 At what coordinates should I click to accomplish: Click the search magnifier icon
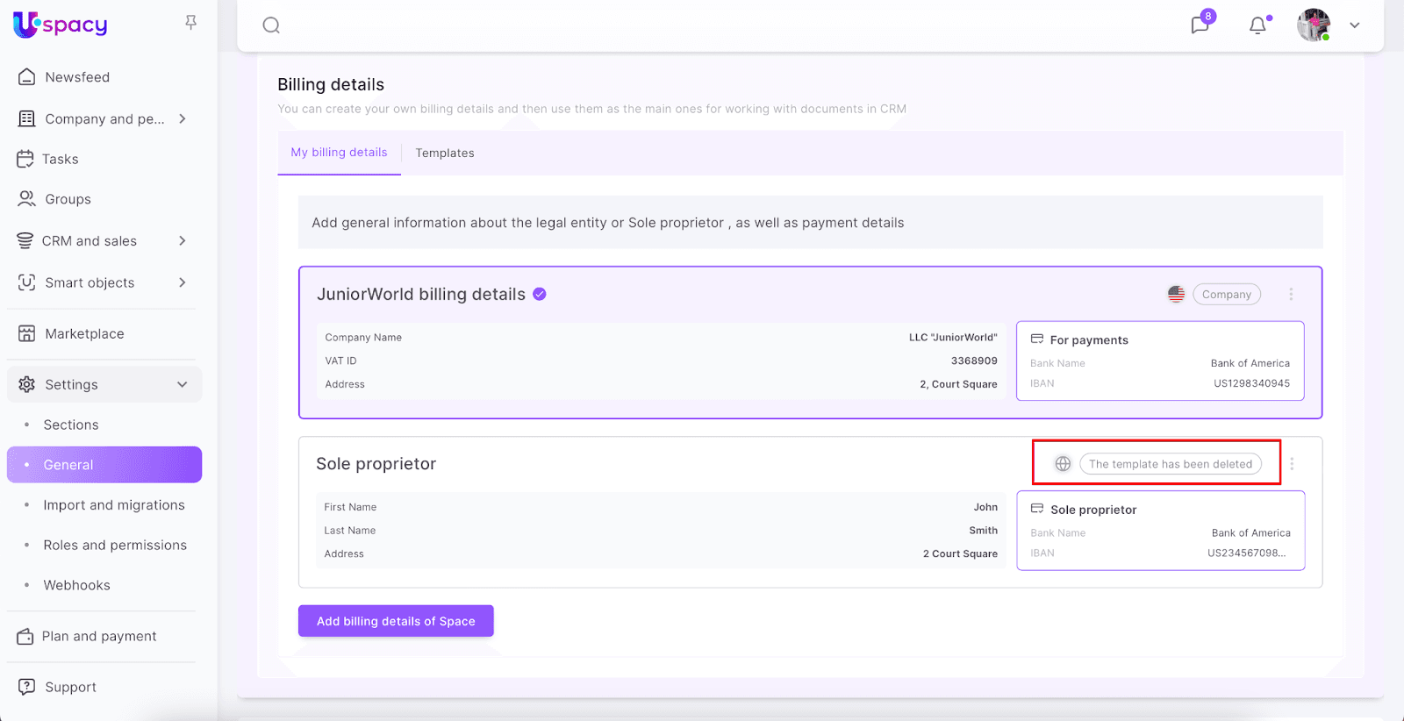(x=271, y=25)
